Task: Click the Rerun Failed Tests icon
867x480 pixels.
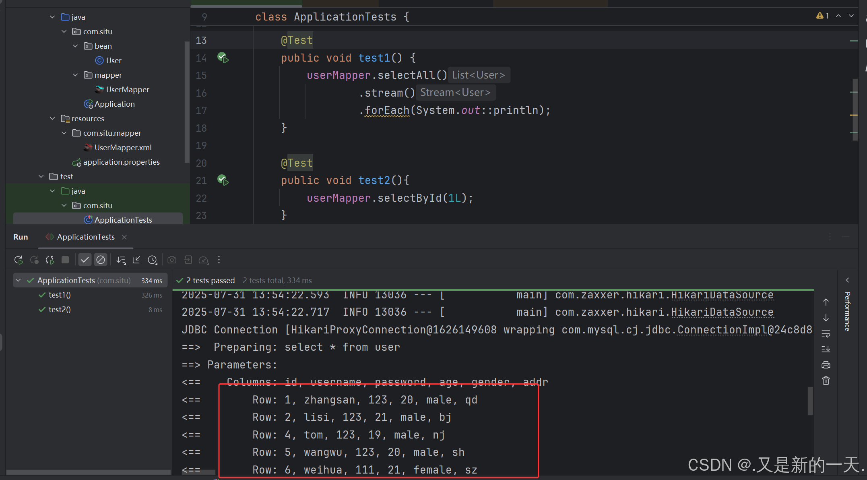Action: [x=34, y=260]
